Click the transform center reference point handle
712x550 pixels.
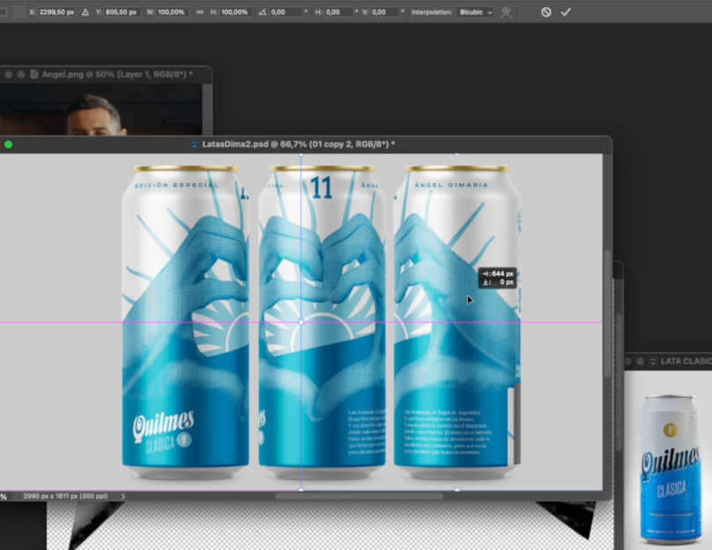point(301,322)
